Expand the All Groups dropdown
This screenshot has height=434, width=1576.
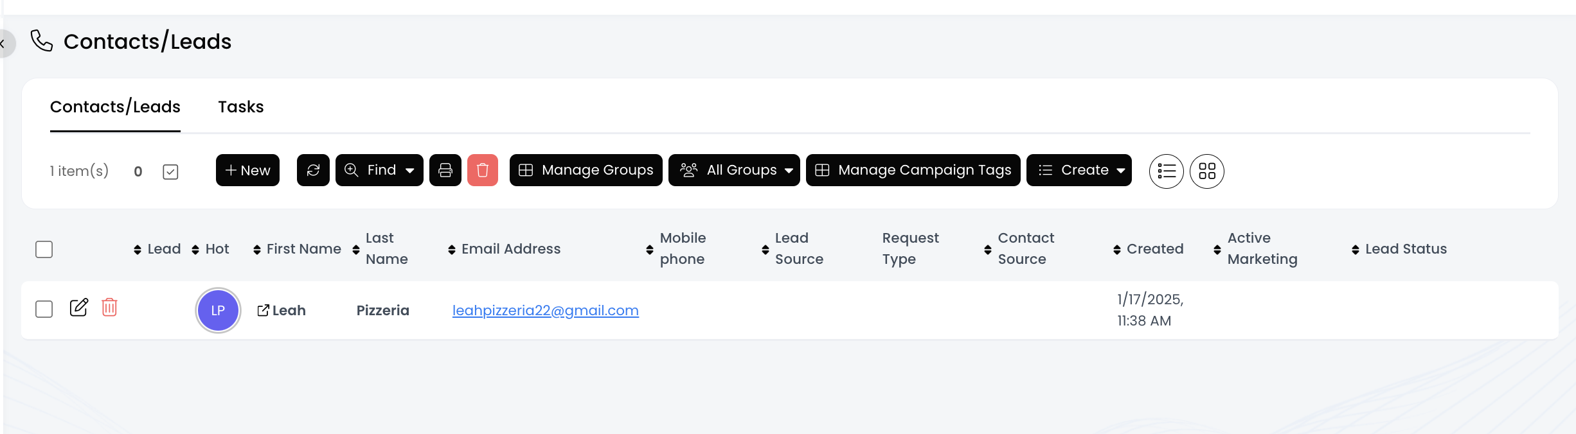(734, 170)
